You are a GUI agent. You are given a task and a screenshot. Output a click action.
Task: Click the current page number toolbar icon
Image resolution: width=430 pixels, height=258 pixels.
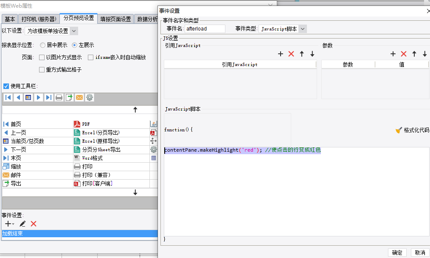point(28,97)
